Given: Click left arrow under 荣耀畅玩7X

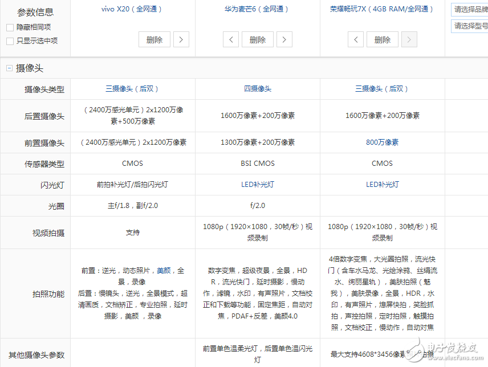Looking at the screenshot, I should [356, 39].
